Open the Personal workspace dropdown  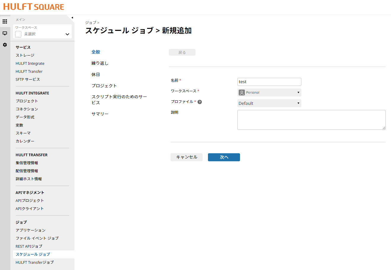click(269, 92)
